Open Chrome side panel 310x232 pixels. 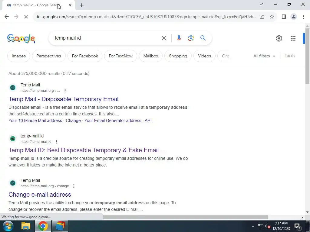(284, 17)
